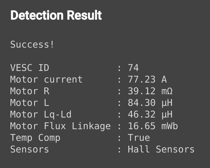The width and height of the screenshot is (210, 168).
Task: Click the Temp Comp label
Action: click(x=35, y=138)
